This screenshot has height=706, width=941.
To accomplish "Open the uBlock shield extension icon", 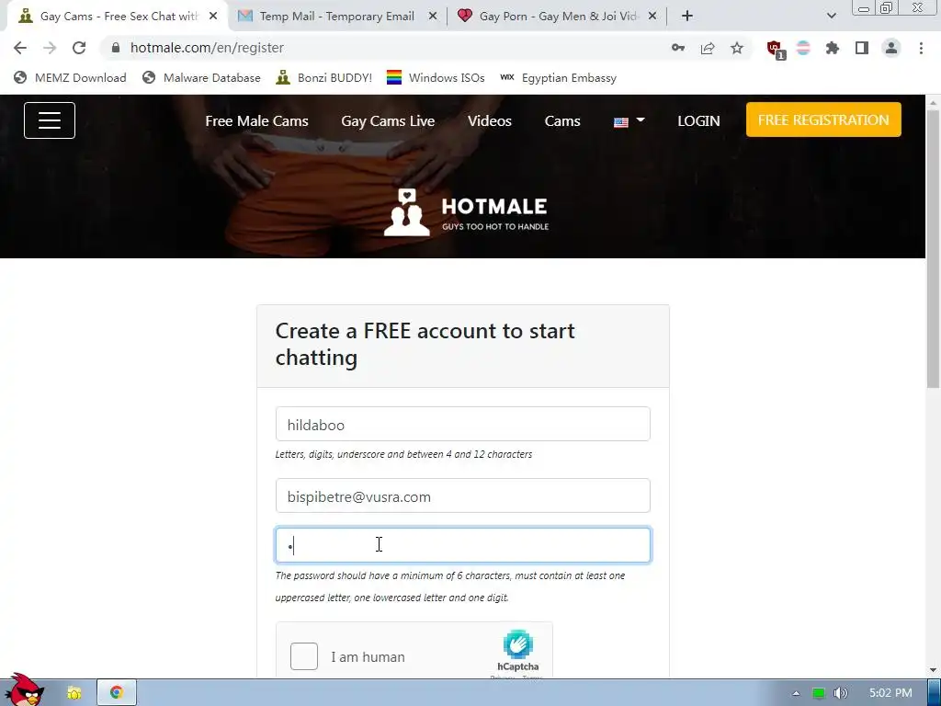I will [x=775, y=50].
